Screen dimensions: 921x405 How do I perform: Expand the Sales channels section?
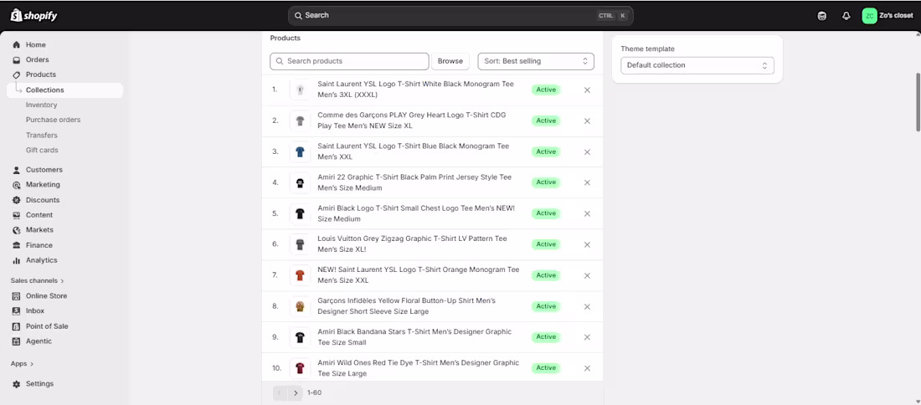[x=37, y=280]
